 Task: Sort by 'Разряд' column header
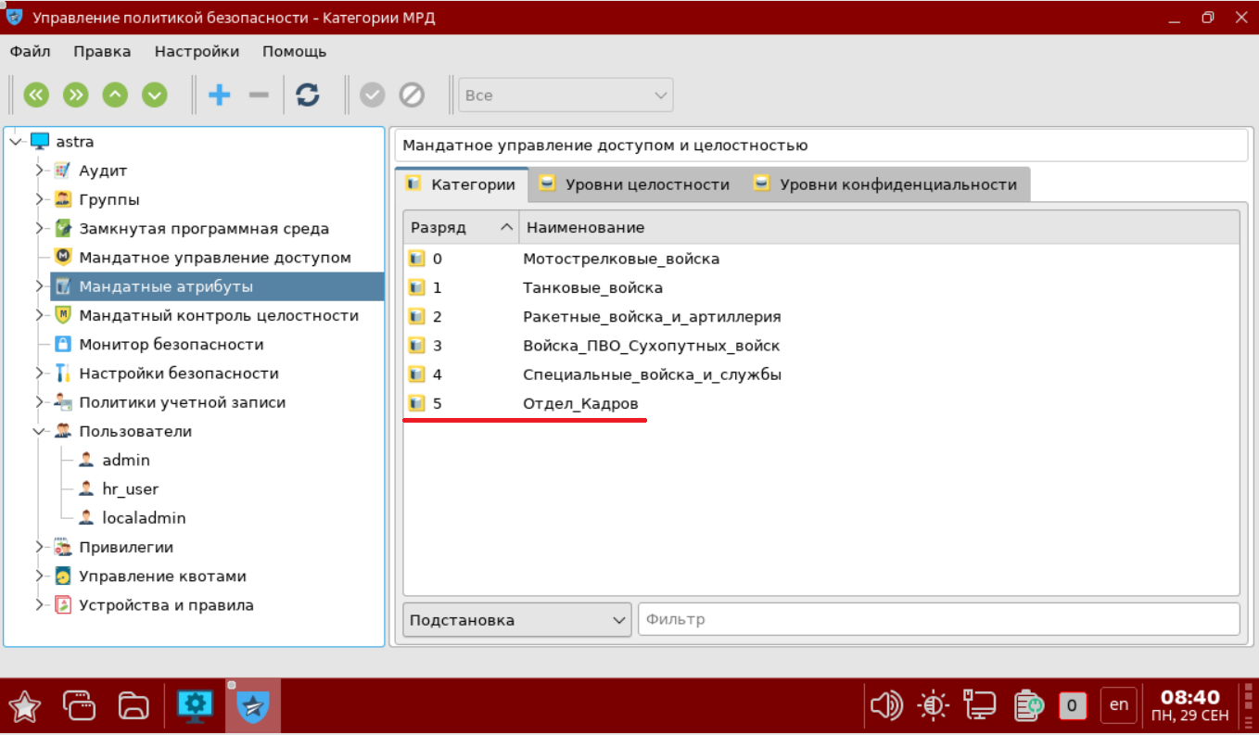460,227
